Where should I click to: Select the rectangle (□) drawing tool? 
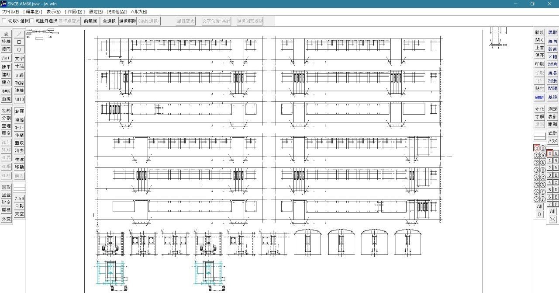pos(19,42)
